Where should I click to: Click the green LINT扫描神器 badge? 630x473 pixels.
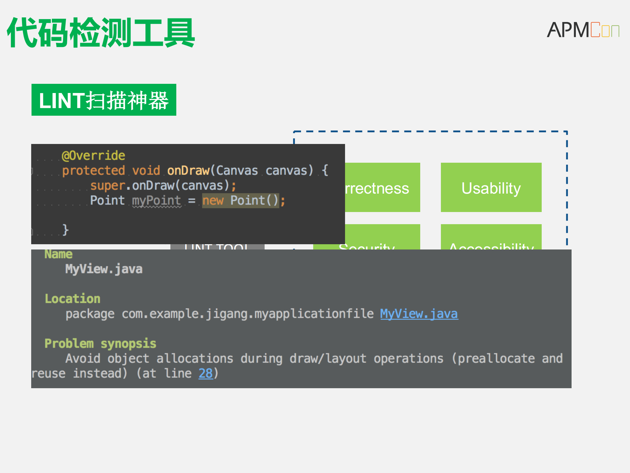point(104,100)
